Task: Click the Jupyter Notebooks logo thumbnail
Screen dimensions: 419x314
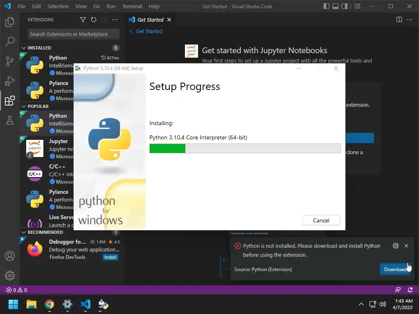Action: (191, 51)
